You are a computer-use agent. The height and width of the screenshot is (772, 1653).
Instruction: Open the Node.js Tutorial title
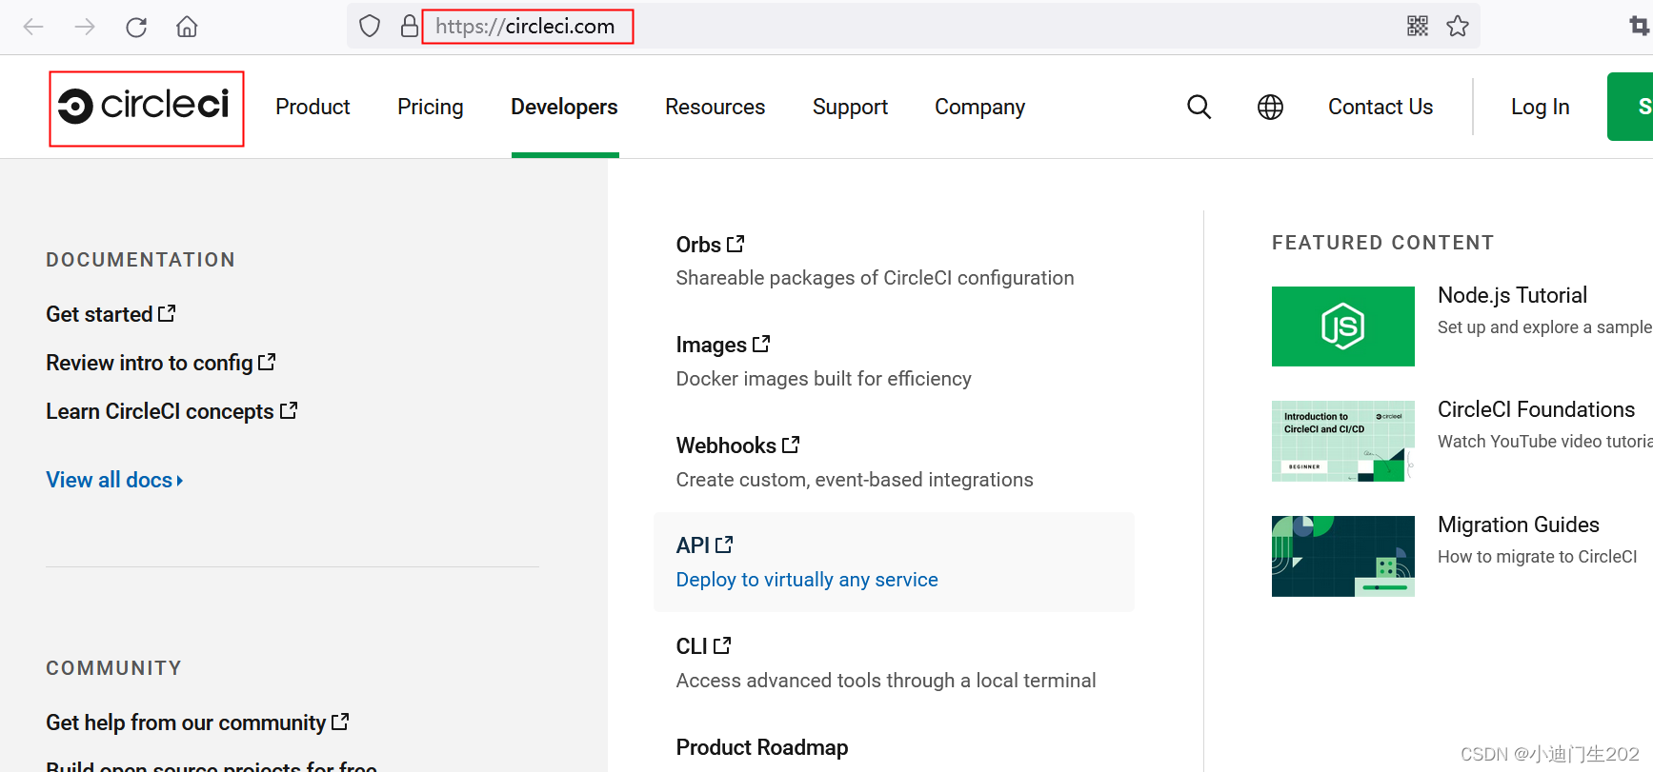click(x=1513, y=295)
